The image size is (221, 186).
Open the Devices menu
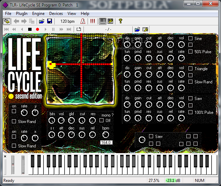click(56, 14)
